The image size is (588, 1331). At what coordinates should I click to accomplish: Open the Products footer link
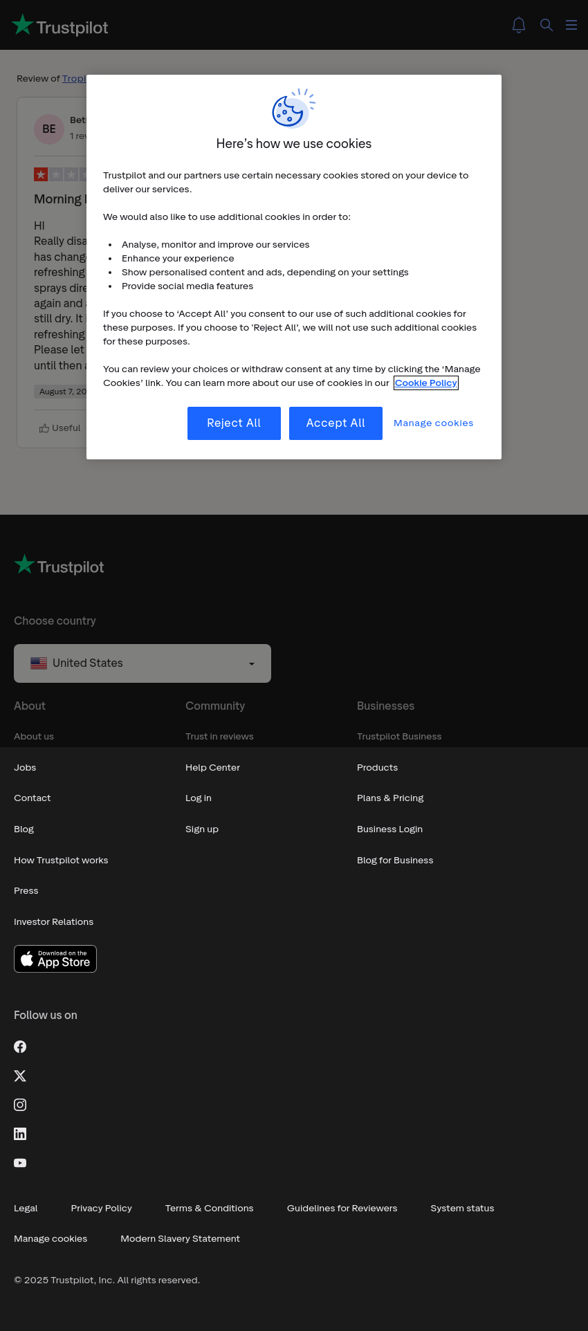pyautogui.click(x=377, y=768)
